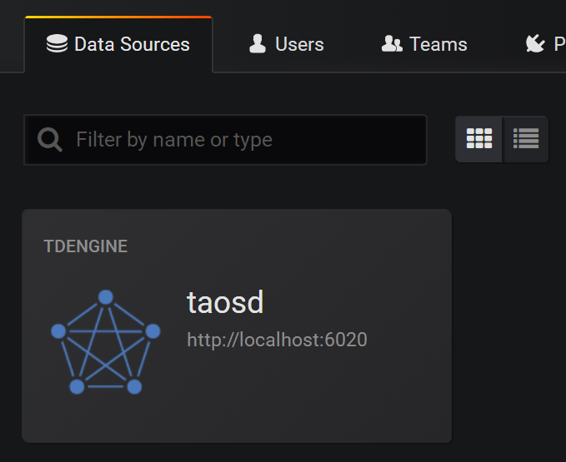The height and width of the screenshot is (462, 566).
Task: Click the top-right node of TDengine logo
Action: point(153,330)
